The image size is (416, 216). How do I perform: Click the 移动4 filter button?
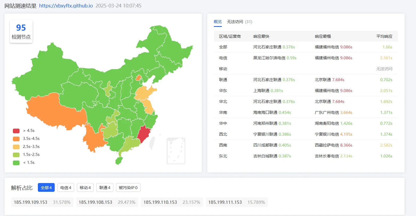(x=85, y=188)
